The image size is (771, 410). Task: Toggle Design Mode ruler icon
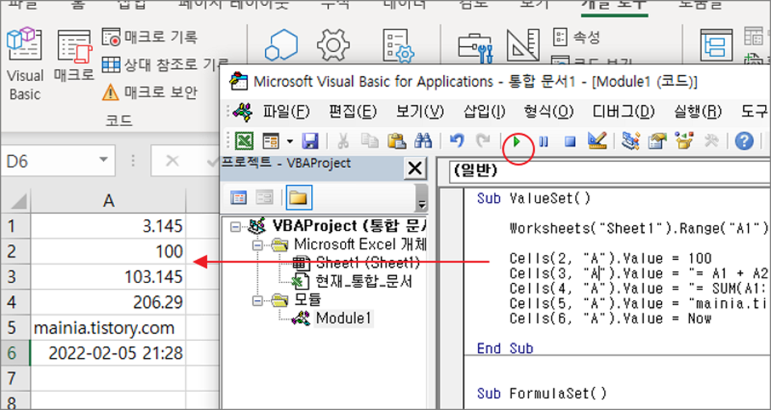coord(523,46)
